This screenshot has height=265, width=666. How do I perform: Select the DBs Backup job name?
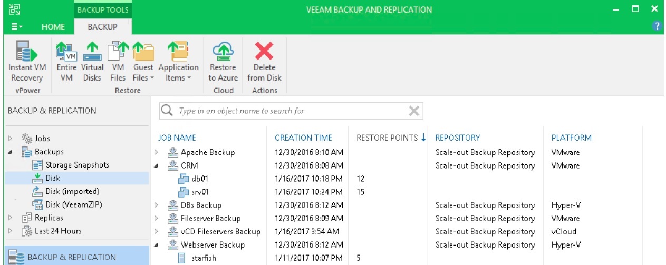(x=201, y=205)
